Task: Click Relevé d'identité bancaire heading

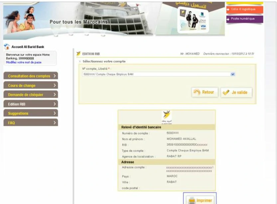Action: click(x=141, y=127)
